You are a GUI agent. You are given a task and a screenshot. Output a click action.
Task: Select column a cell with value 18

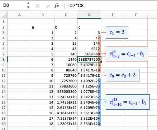pos(43,124)
